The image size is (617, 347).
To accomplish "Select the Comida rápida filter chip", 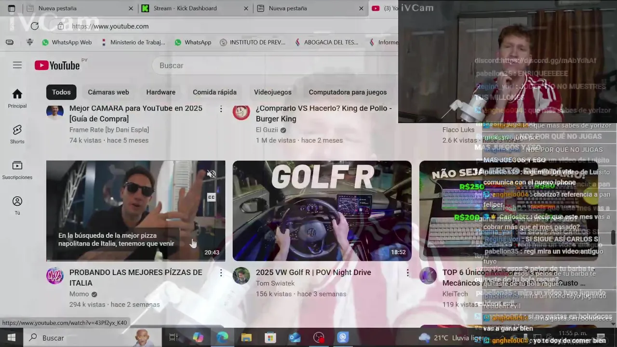I will coord(215,92).
